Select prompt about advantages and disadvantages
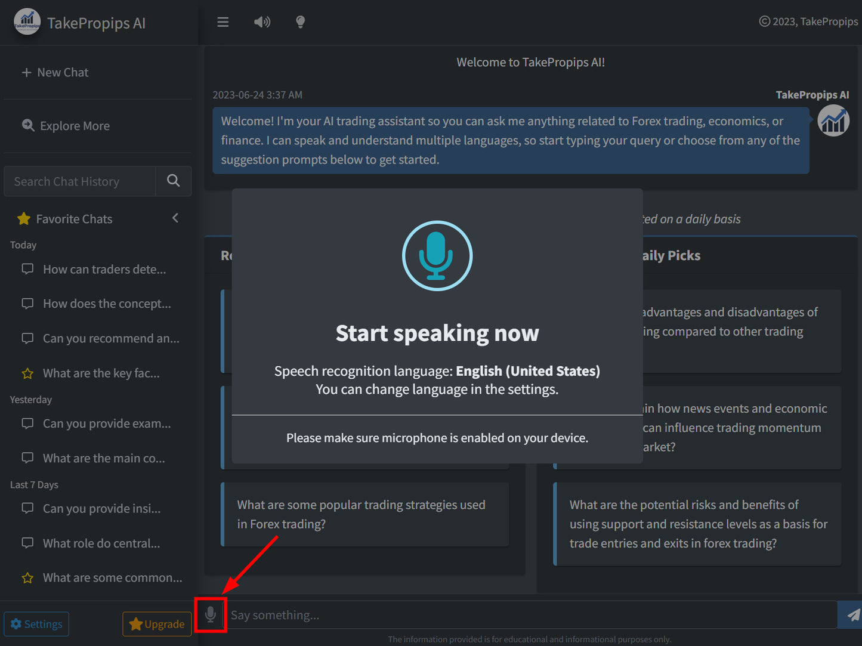862x646 pixels. (x=742, y=331)
